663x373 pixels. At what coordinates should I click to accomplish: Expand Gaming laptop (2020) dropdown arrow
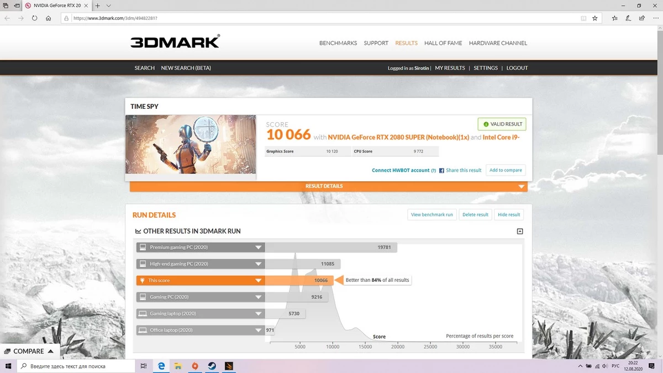pyautogui.click(x=258, y=314)
